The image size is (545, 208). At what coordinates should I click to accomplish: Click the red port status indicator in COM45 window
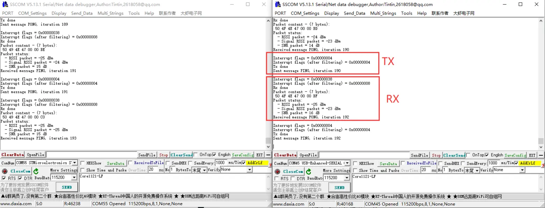(x=277, y=171)
